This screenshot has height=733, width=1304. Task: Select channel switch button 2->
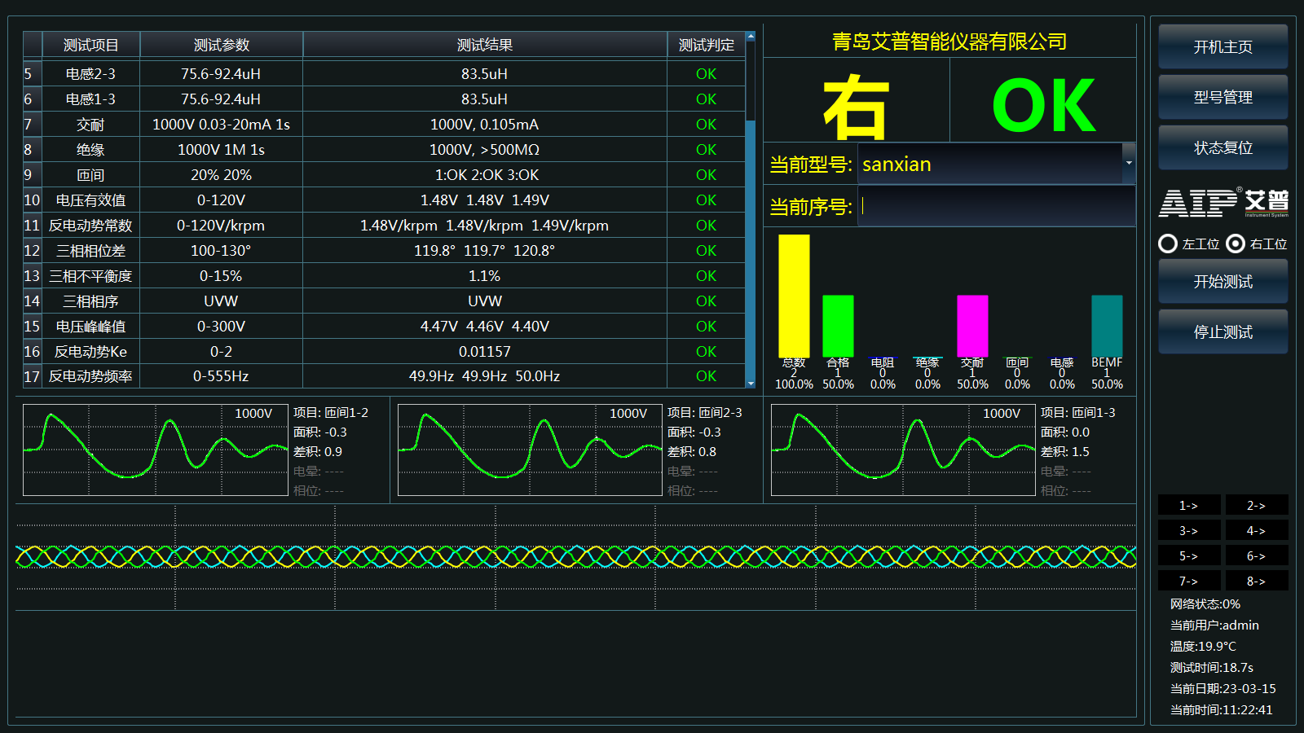point(1257,505)
